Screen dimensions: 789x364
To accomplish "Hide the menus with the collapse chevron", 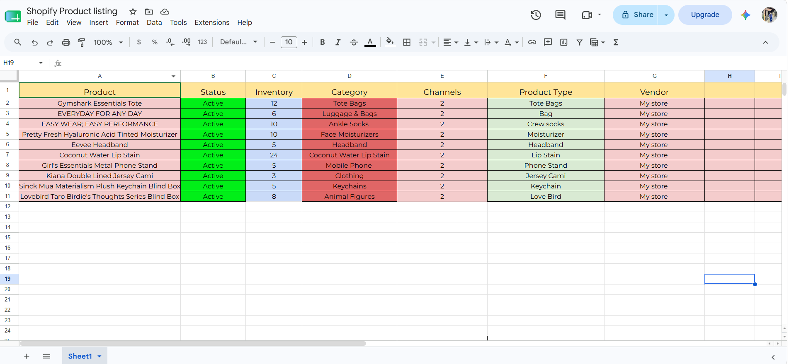I will (765, 42).
